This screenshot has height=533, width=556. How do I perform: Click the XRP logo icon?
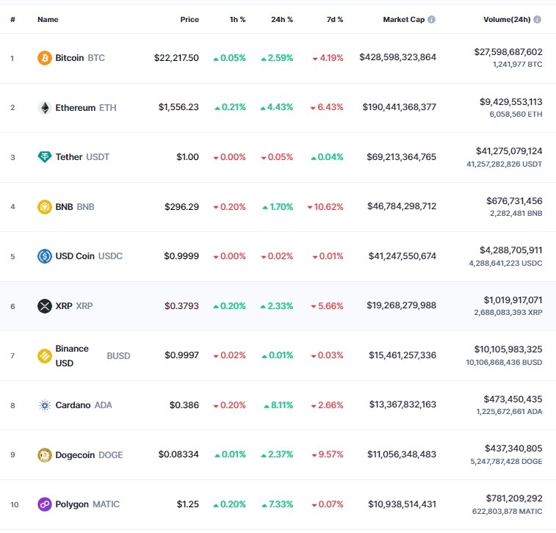45,306
